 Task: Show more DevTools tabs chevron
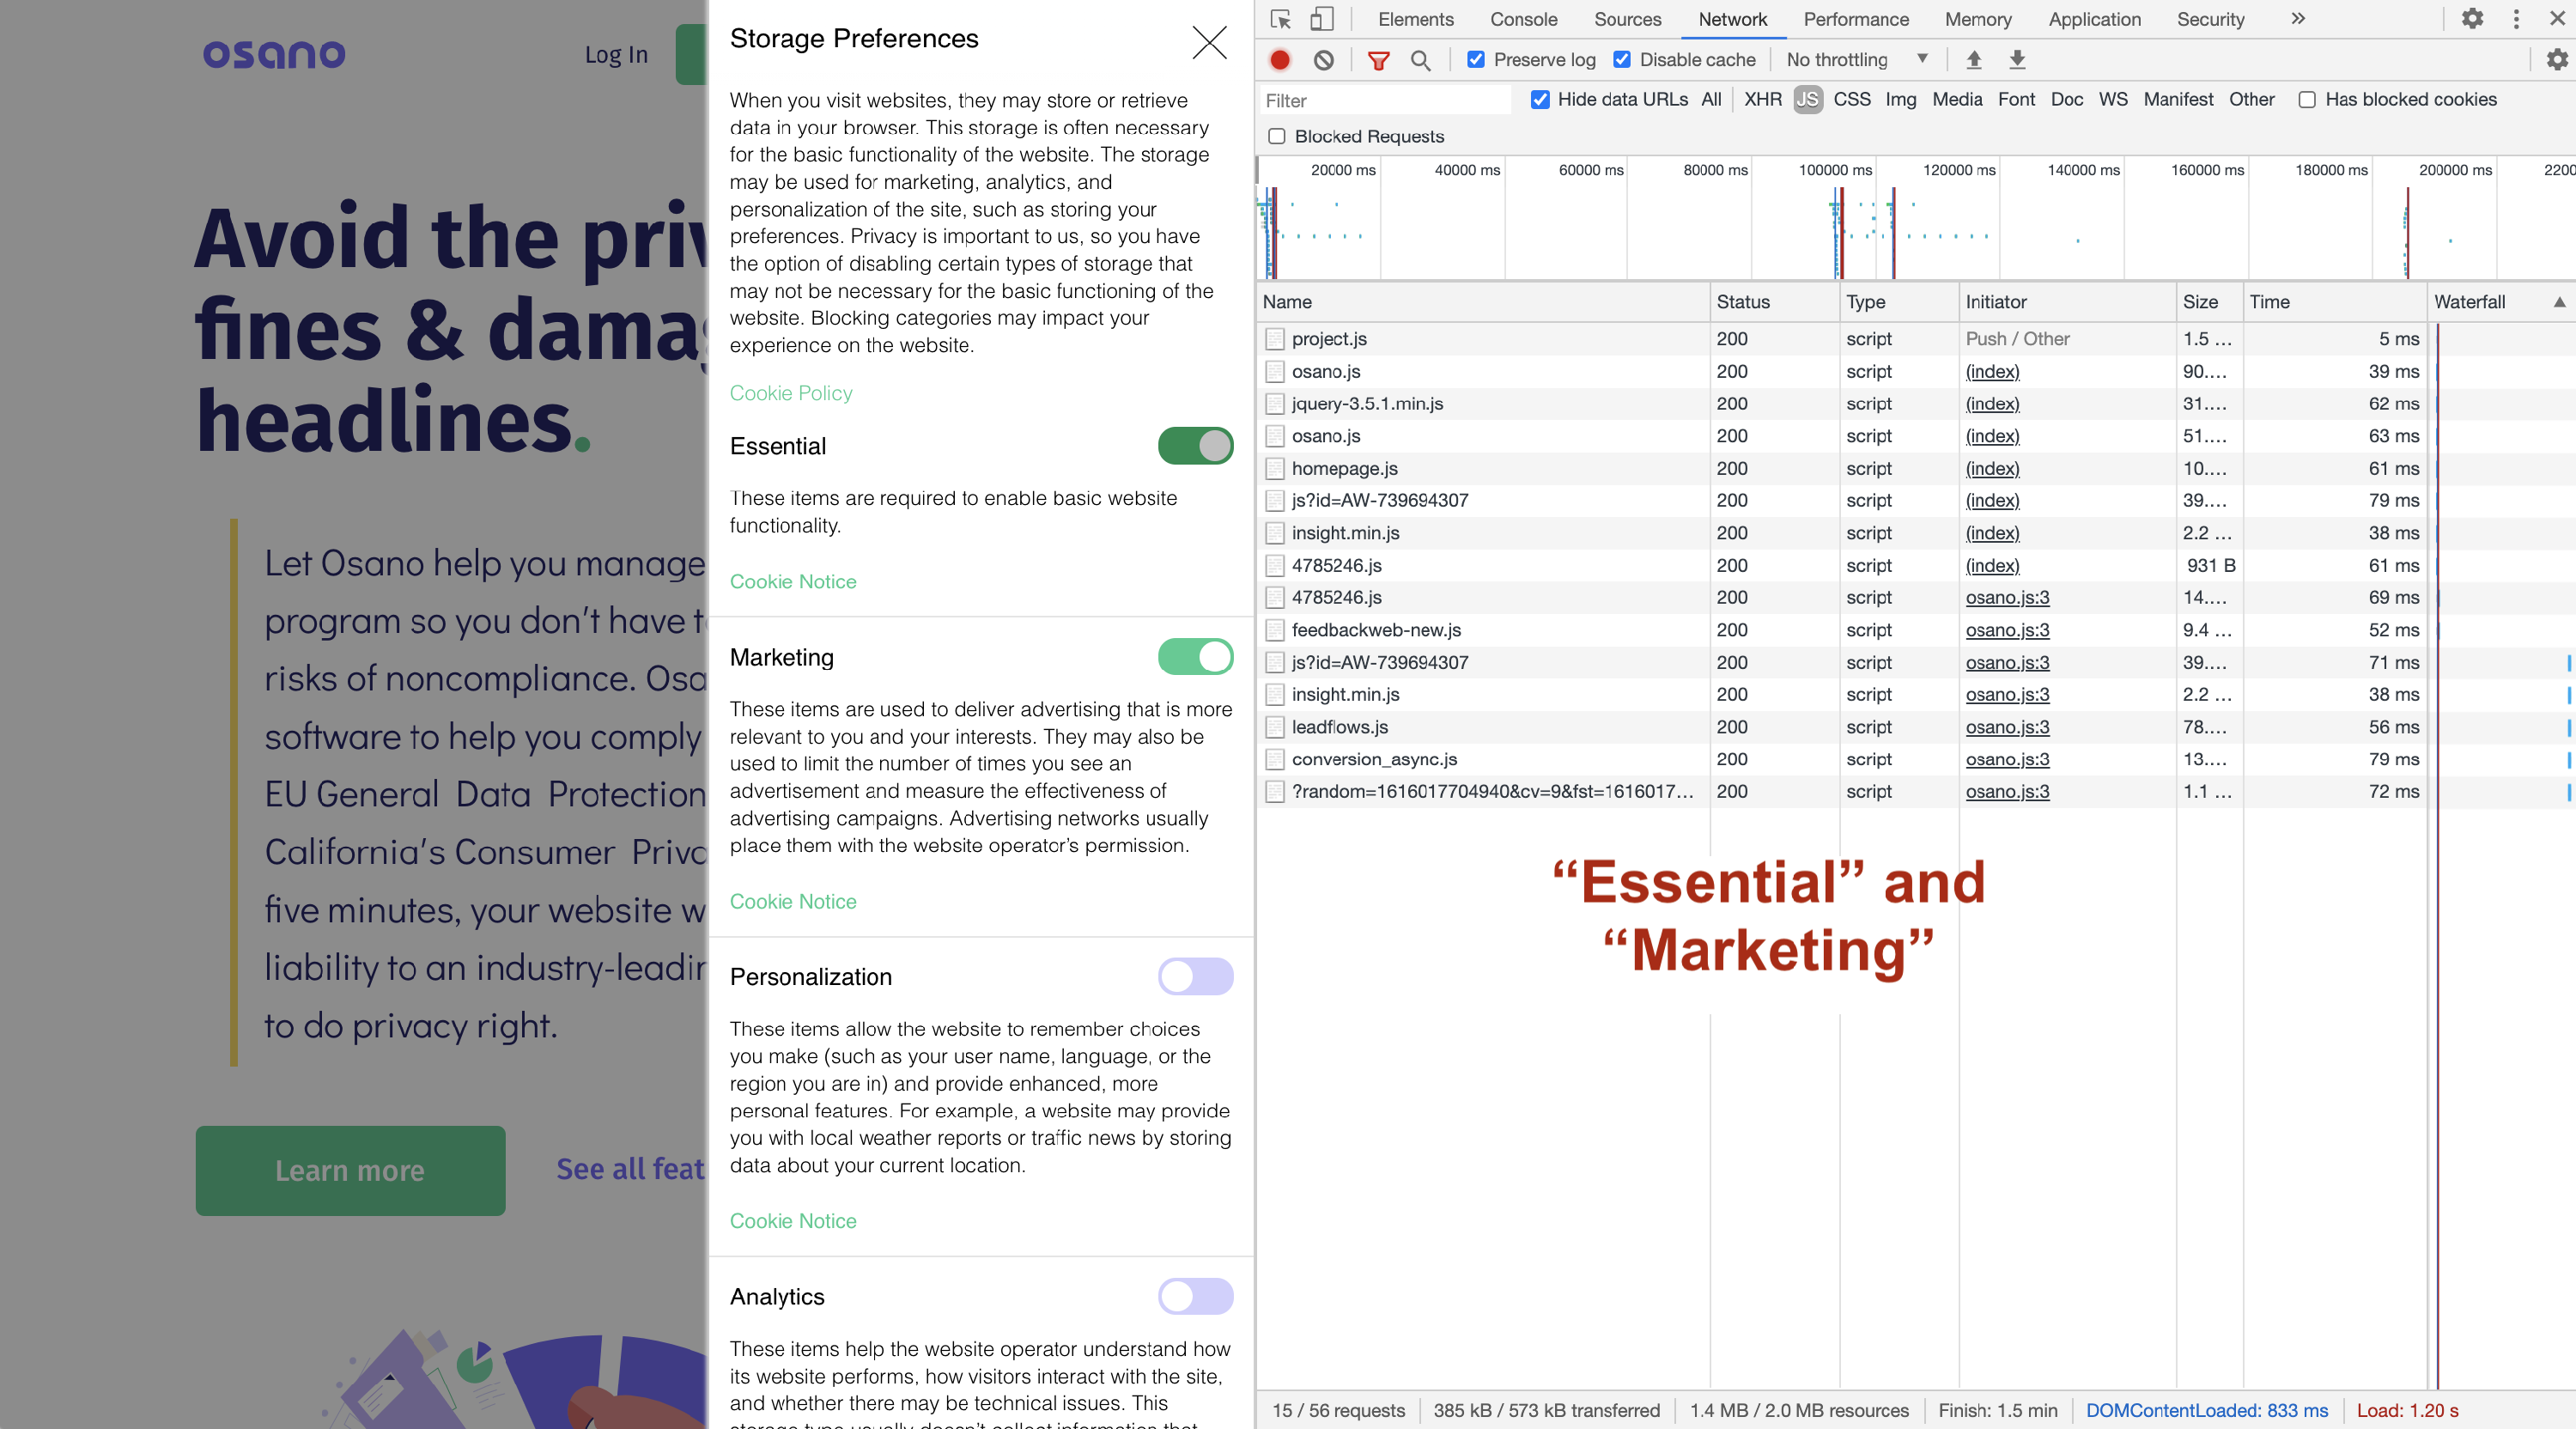2298,19
